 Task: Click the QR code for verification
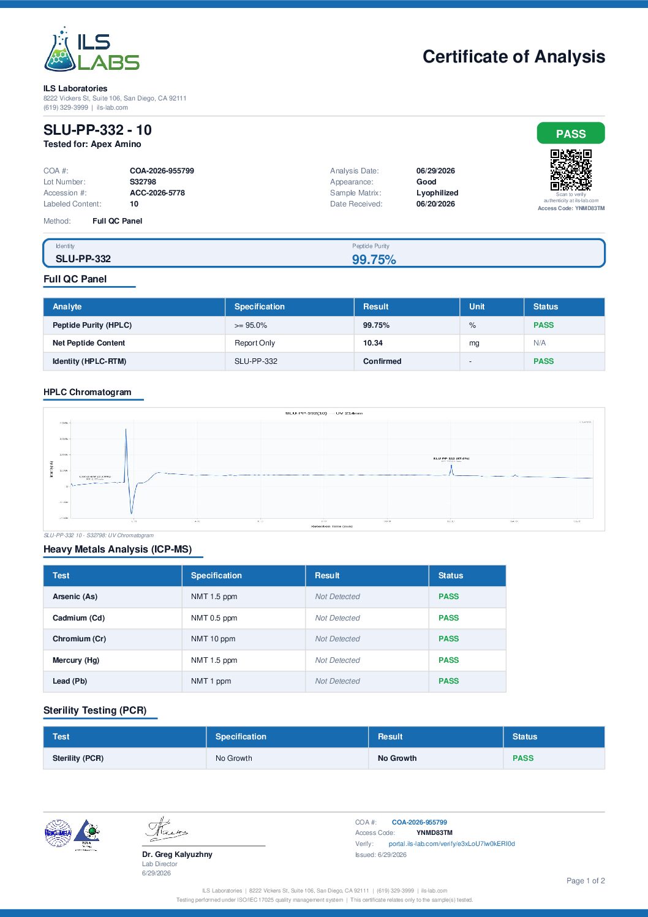571,170
